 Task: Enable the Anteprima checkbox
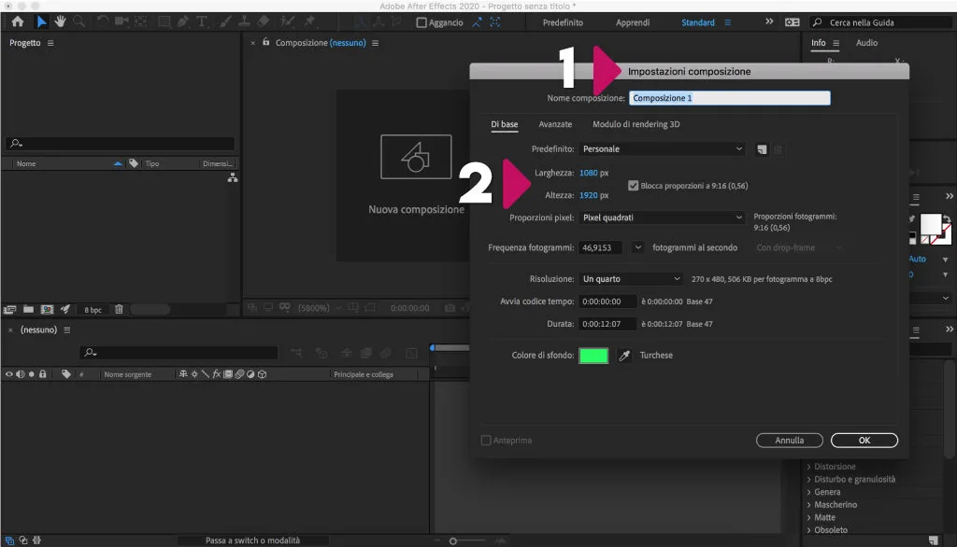pyautogui.click(x=485, y=441)
